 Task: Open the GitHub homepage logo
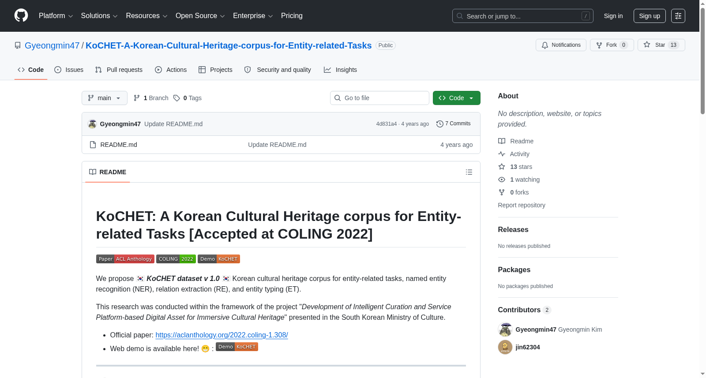pos(21,15)
